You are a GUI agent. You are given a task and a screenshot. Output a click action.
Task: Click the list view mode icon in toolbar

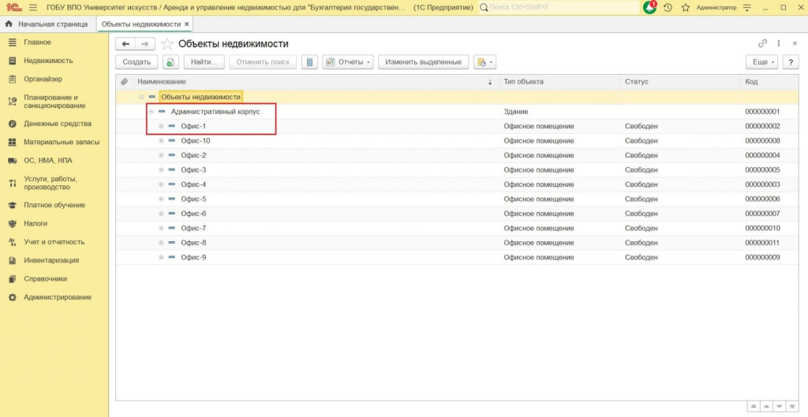tap(309, 62)
